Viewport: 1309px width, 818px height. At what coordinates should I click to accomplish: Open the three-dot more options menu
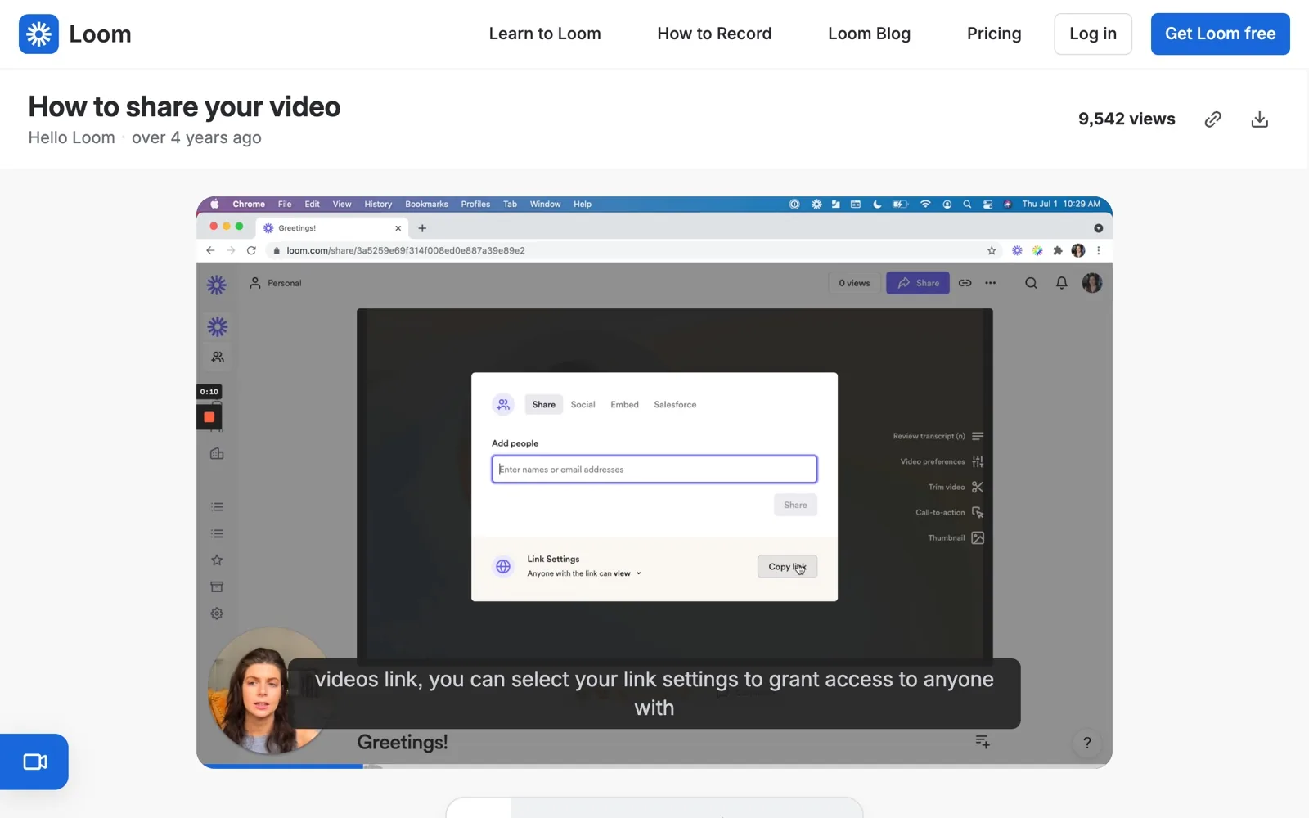(991, 283)
